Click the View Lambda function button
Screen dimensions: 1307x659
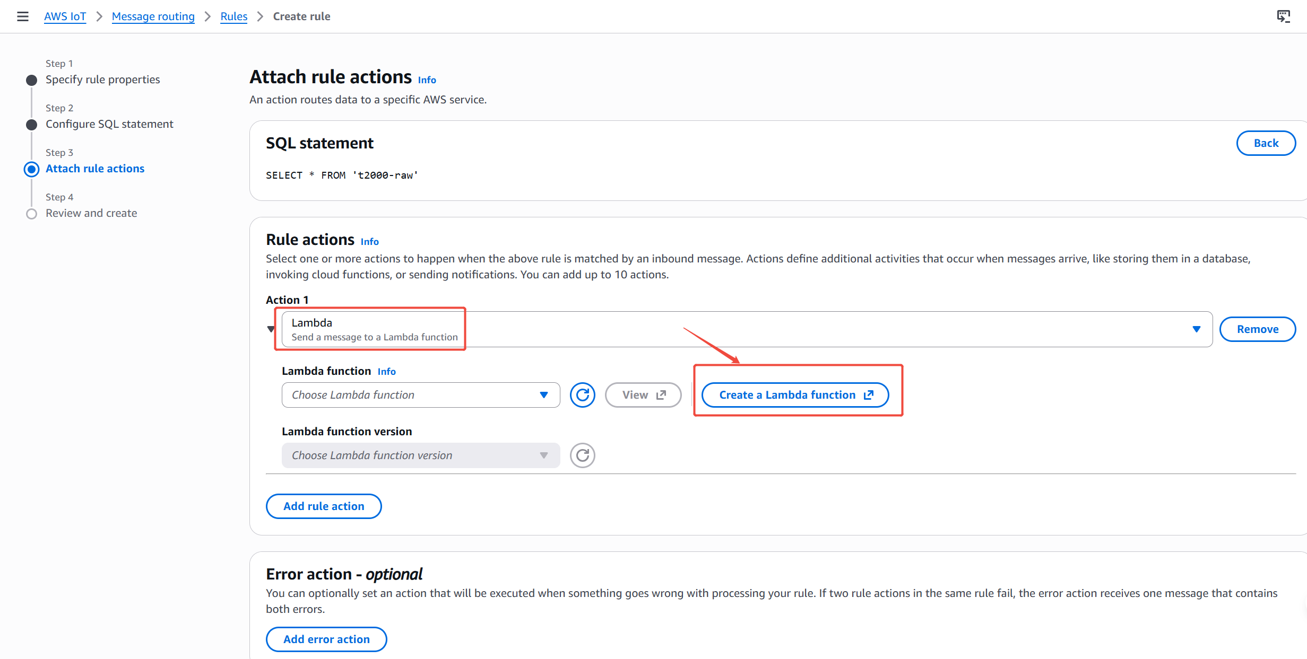point(643,395)
